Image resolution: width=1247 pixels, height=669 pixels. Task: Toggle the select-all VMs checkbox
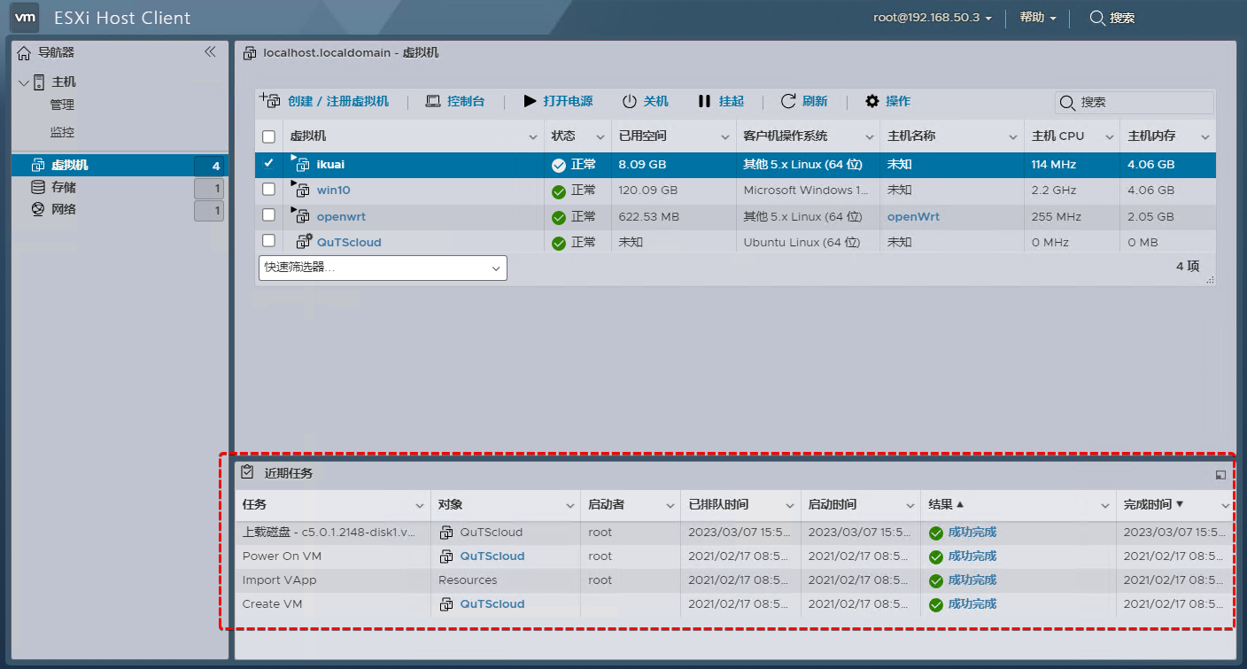(x=269, y=137)
